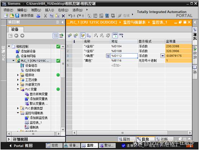Viewport: 199px width, 150px height.
Task: Expand the PLC 数据类型 folder
Action: click(18, 108)
